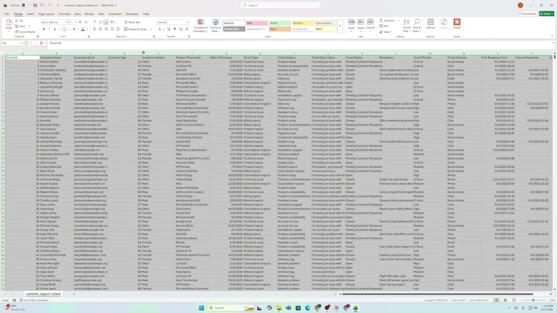Open the Developer ribbon tab
The width and height of the screenshot is (557, 313).
132,14
